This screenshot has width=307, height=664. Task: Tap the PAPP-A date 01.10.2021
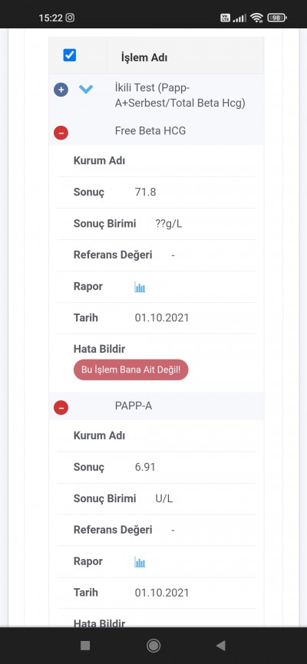(x=162, y=593)
